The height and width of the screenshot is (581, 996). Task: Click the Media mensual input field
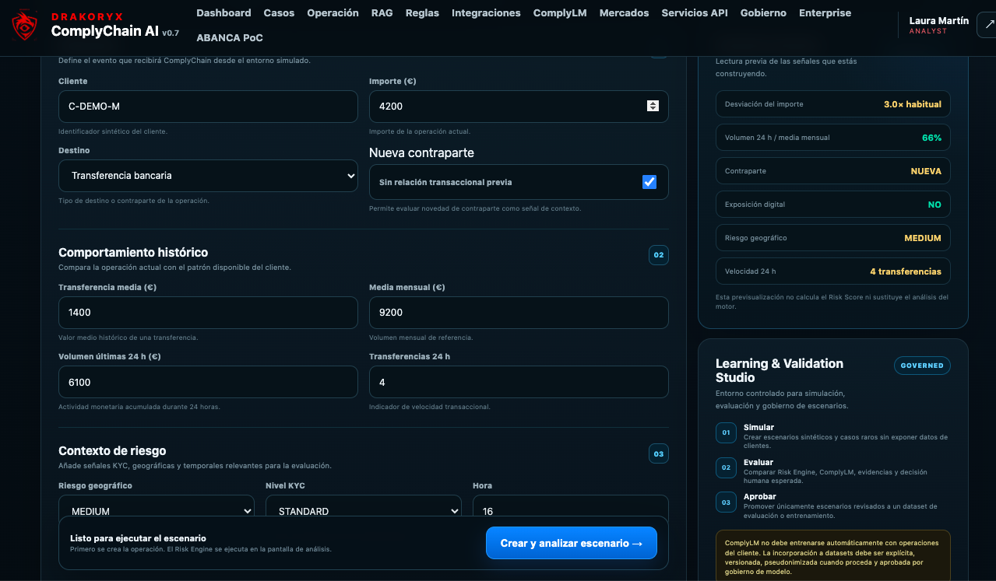point(519,313)
